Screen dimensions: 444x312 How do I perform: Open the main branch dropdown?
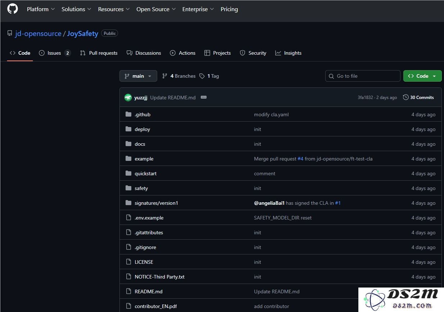coord(138,76)
